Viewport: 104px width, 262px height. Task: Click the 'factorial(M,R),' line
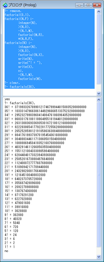(x=31, y=35)
